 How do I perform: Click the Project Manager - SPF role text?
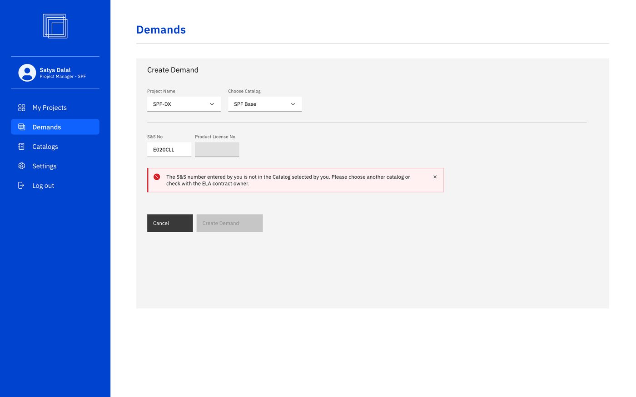(x=63, y=77)
